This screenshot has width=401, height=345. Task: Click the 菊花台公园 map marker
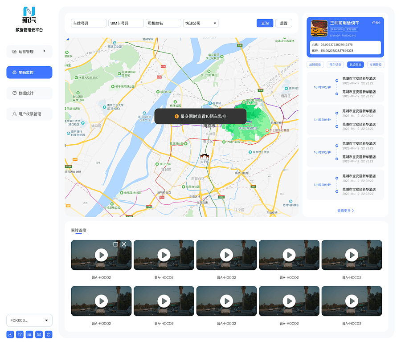tap(184, 187)
